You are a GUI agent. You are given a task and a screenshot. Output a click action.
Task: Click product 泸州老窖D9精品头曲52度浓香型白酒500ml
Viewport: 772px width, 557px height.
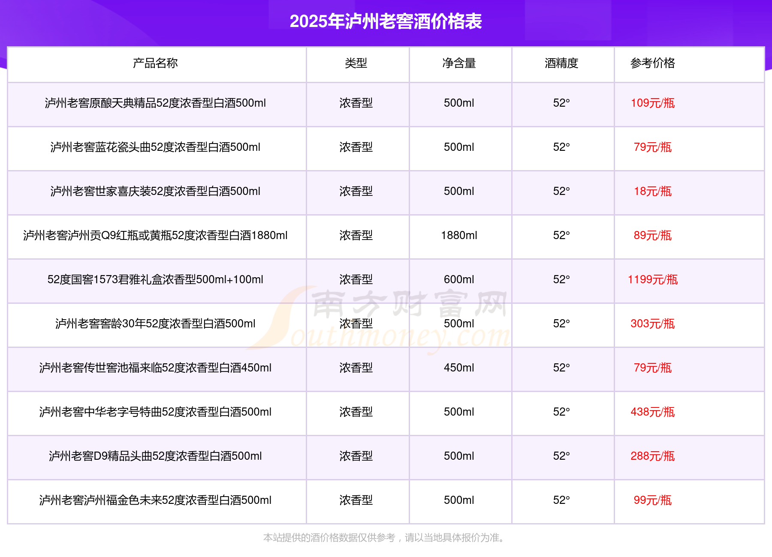[x=155, y=456]
